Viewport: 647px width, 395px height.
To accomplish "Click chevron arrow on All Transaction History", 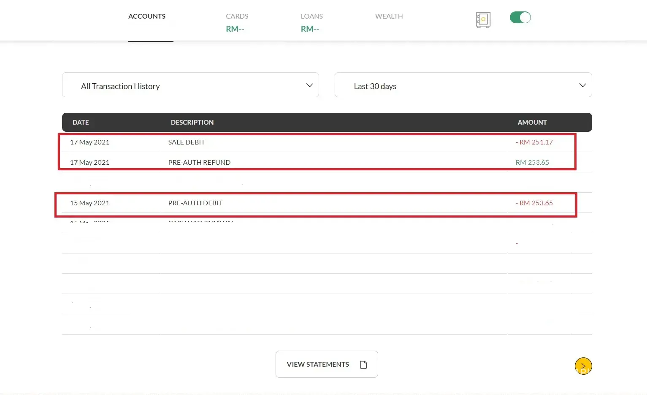I will tap(309, 85).
